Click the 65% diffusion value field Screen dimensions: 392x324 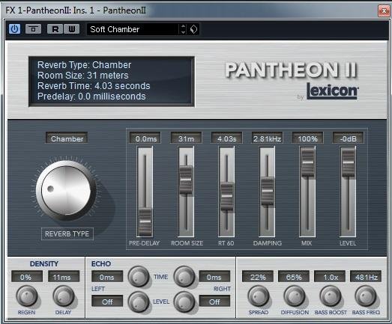click(x=294, y=277)
